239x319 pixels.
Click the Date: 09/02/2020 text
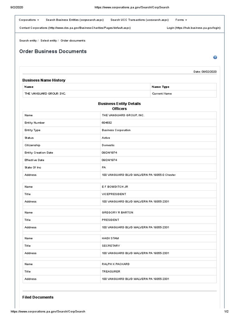pos(205,72)
